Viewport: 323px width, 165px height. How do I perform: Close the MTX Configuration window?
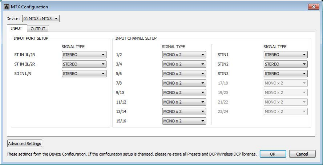pos(314,7)
